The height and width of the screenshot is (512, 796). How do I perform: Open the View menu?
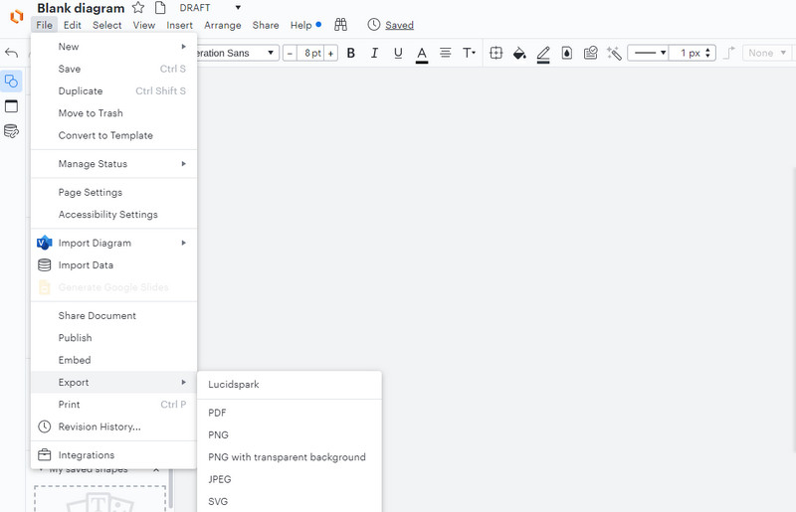pos(144,25)
